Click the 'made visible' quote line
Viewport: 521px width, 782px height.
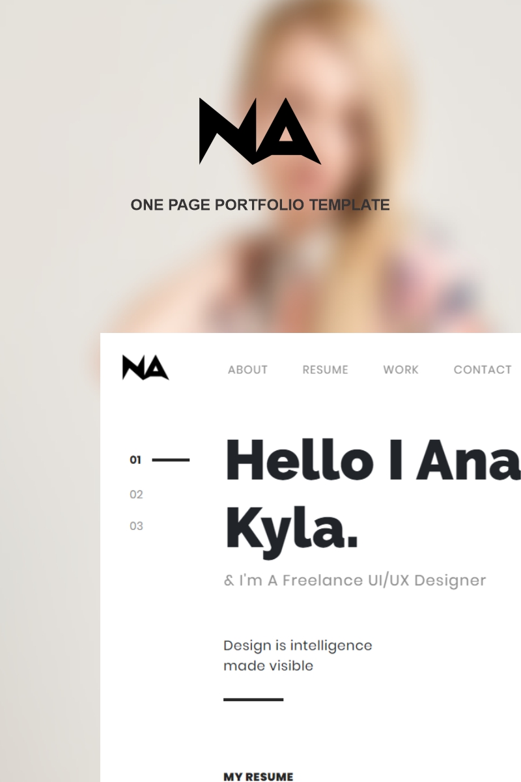(268, 666)
